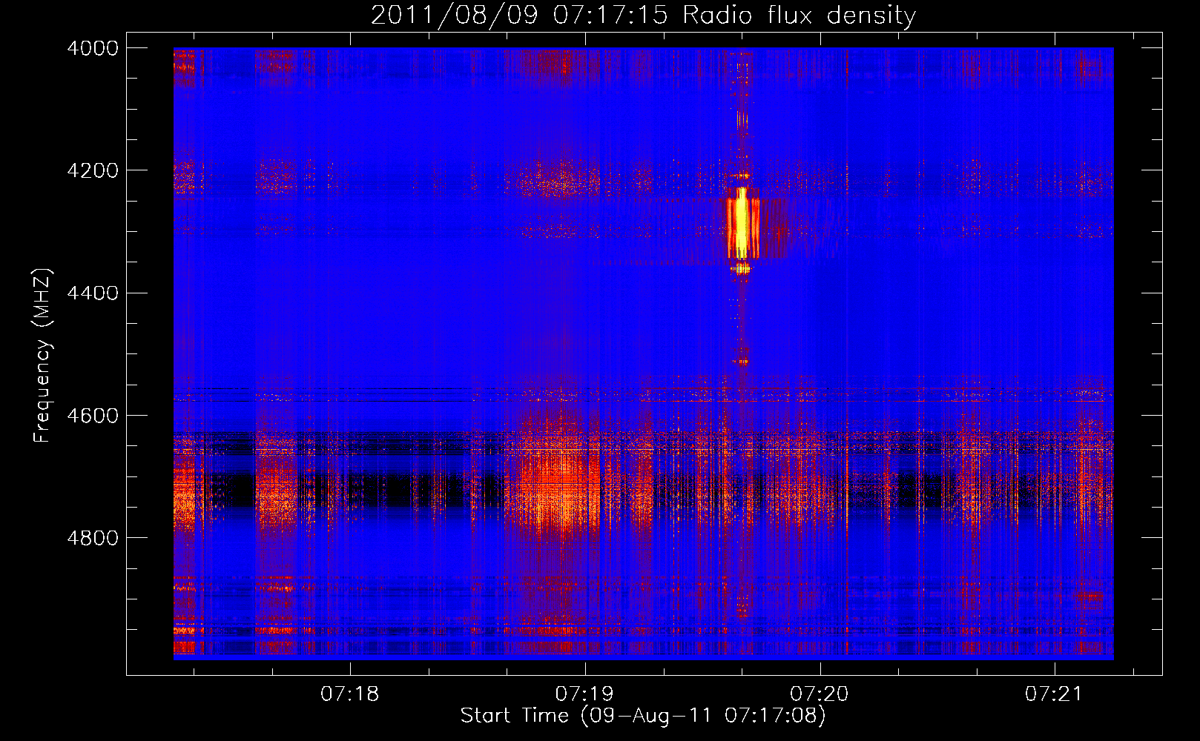Screen dimensions: 1200x741
Task: Click the 07:20 time tick label
Action: pos(820,694)
